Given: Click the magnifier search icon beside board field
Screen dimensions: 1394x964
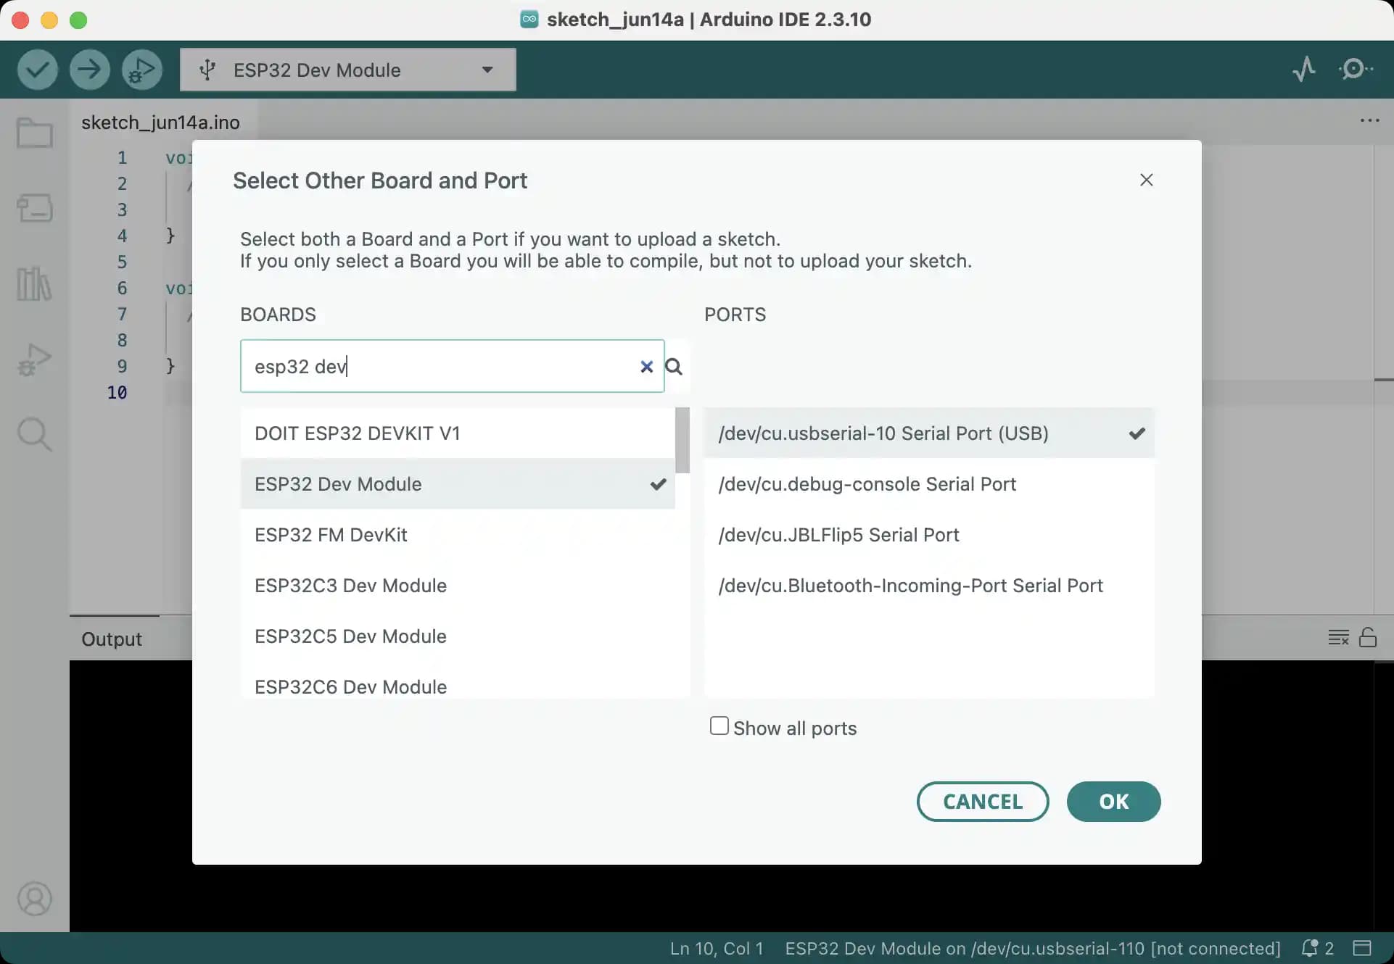Looking at the screenshot, I should 674,367.
